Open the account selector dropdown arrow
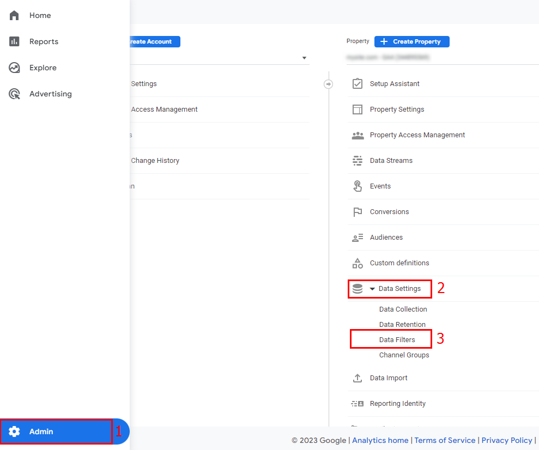539x450 pixels. click(304, 58)
